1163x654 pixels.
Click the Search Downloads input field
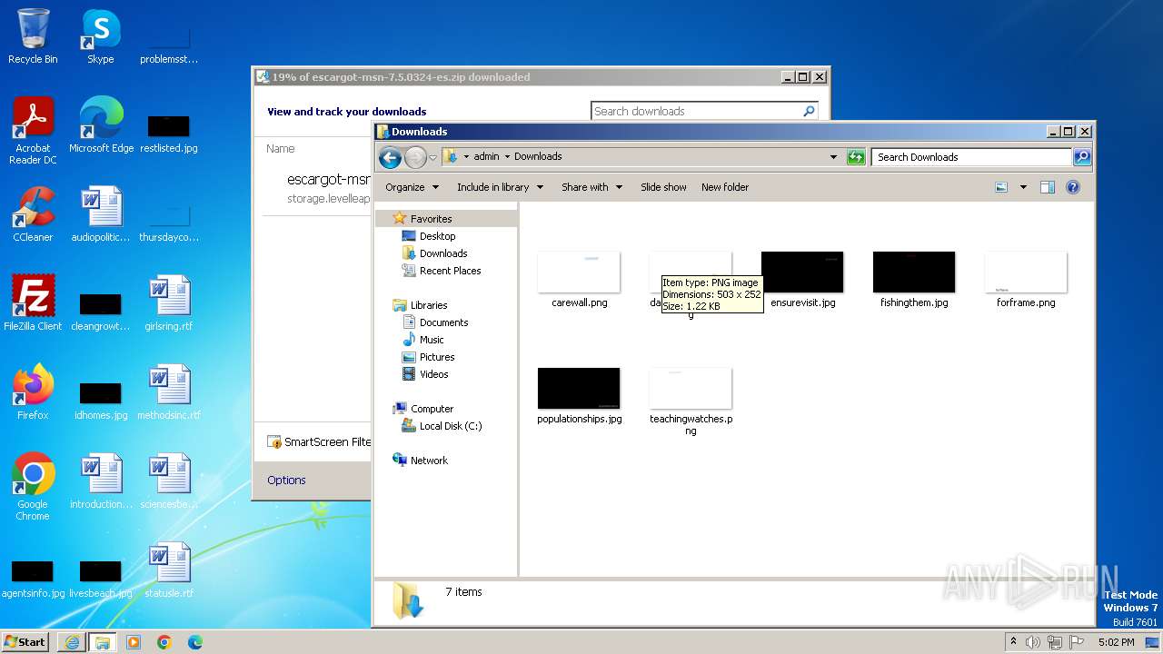972,157
